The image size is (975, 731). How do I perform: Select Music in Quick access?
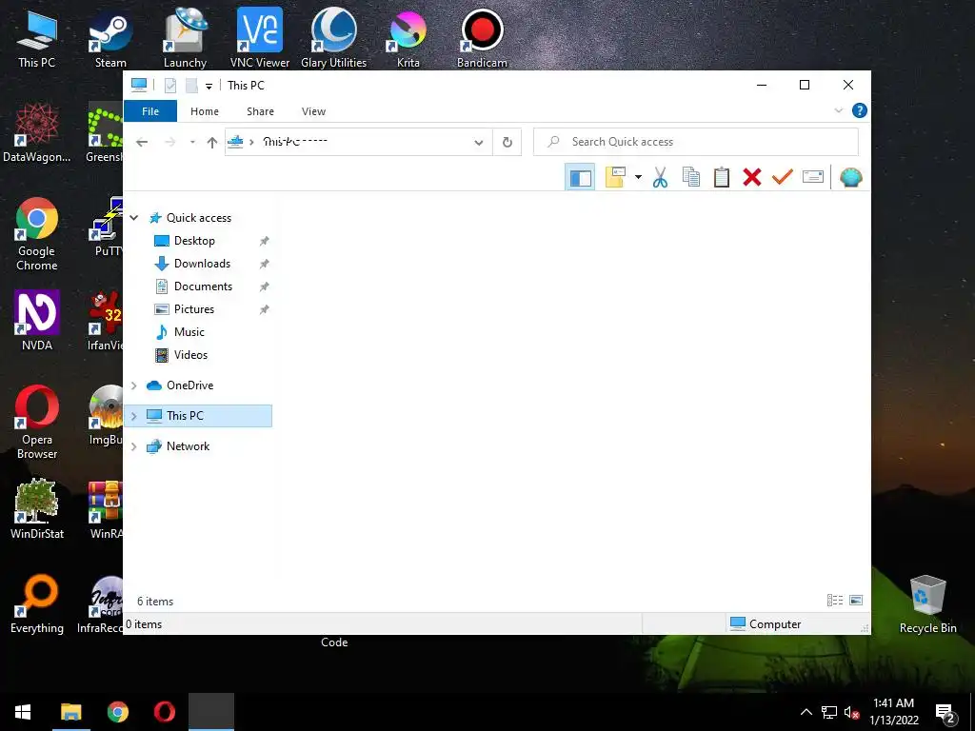click(189, 332)
